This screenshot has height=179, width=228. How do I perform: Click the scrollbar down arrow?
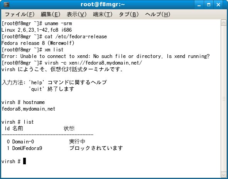click(224, 174)
